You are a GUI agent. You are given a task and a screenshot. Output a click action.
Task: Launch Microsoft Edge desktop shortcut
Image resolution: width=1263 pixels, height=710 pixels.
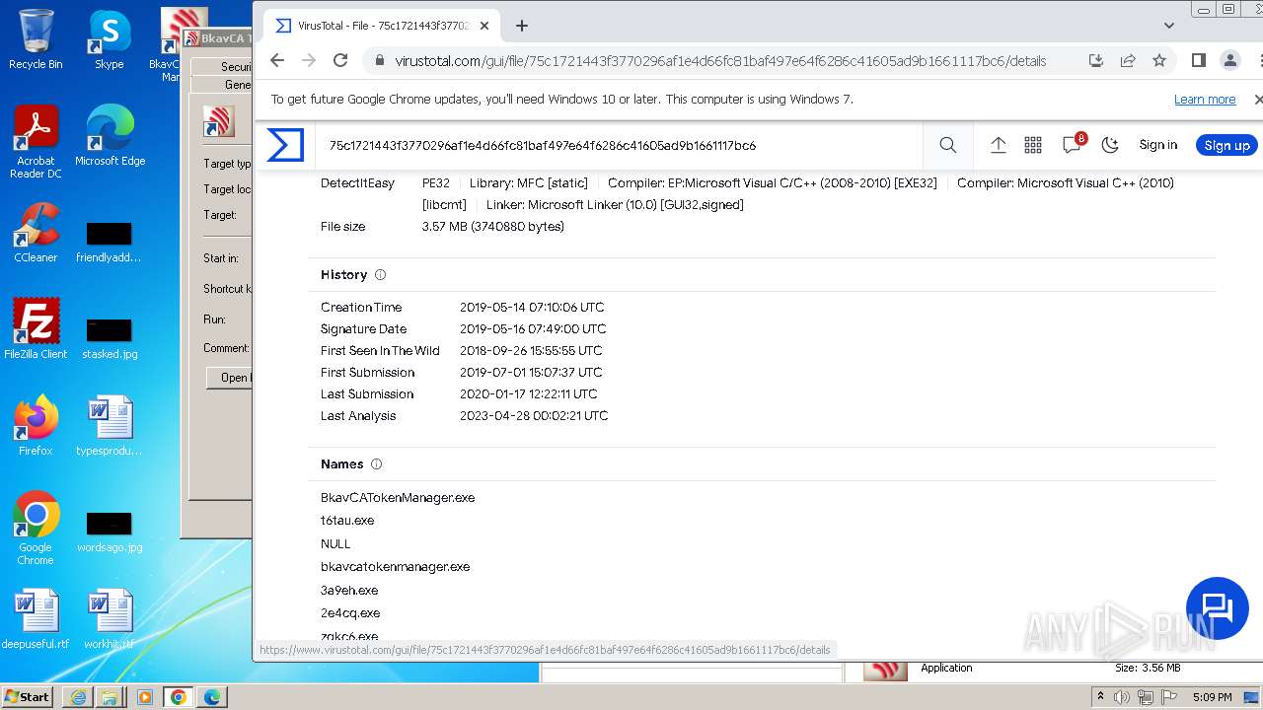tap(110, 136)
